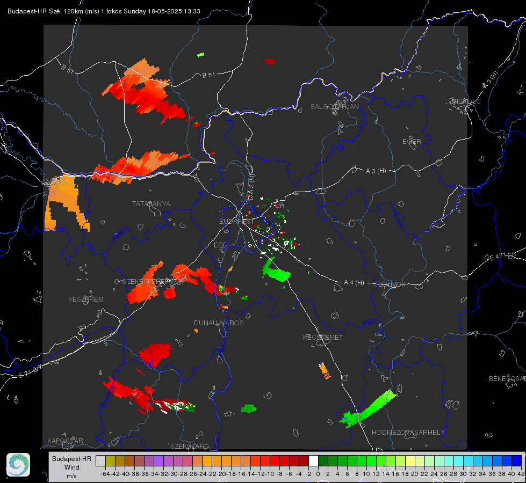This screenshot has height=483, width=526.
Task: Click the HÓDMEZŐVÁSÁRHELY city label
Action: coord(408,433)
